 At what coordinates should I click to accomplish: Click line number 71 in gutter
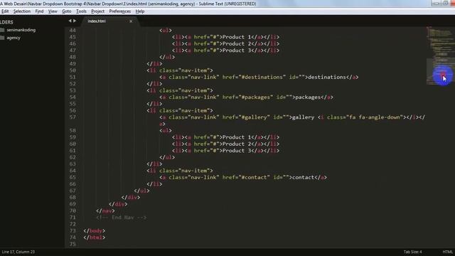coord(73,217)
